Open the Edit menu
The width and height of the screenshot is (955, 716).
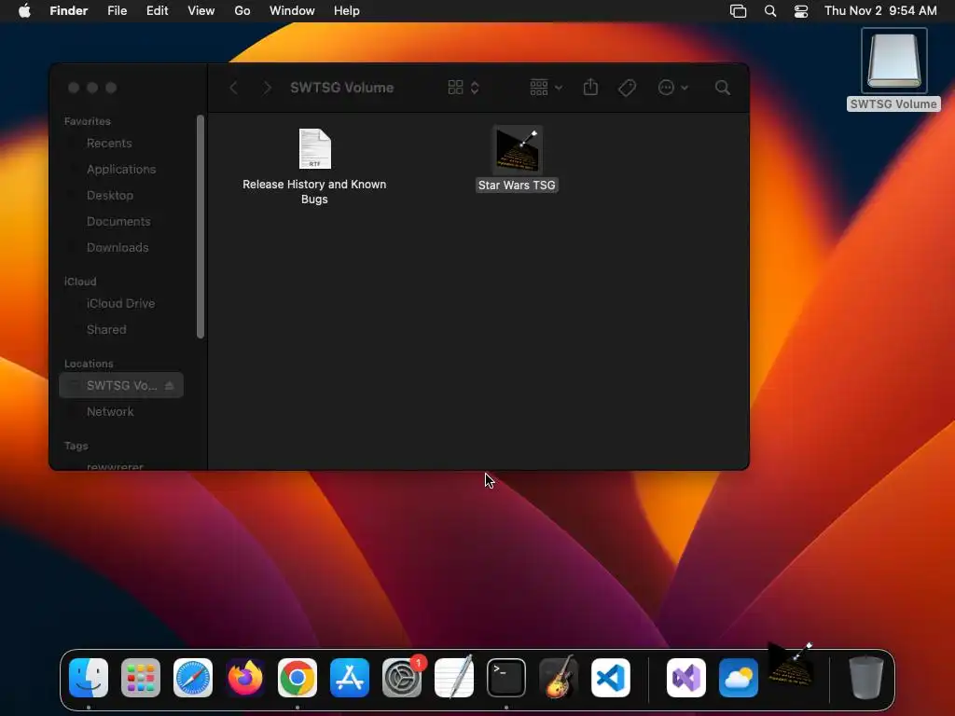[x=157, y=11]
